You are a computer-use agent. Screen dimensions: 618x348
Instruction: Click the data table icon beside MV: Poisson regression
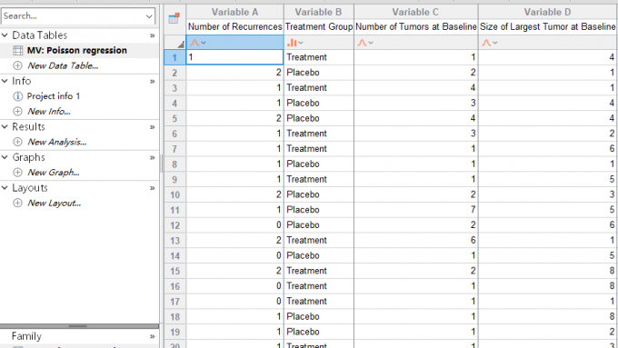click(18, 51)
